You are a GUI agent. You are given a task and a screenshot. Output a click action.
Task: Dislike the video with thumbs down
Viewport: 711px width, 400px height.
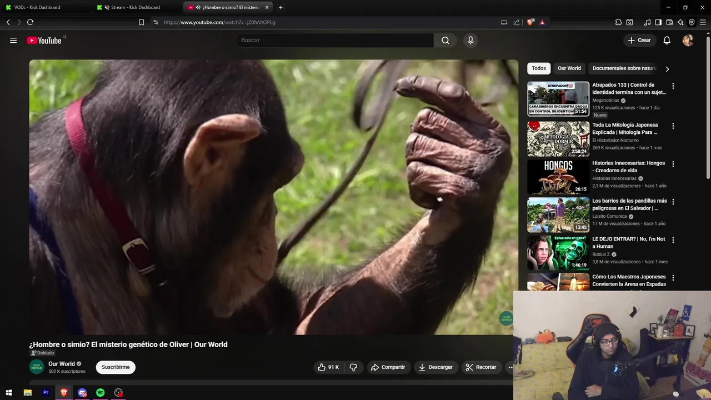[x=353, y=367]
